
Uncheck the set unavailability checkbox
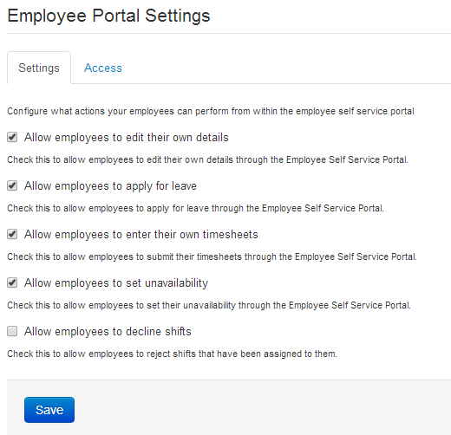12,282
